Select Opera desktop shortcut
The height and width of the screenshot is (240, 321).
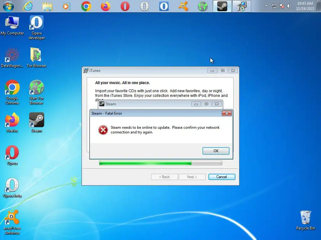pos(12,155)
